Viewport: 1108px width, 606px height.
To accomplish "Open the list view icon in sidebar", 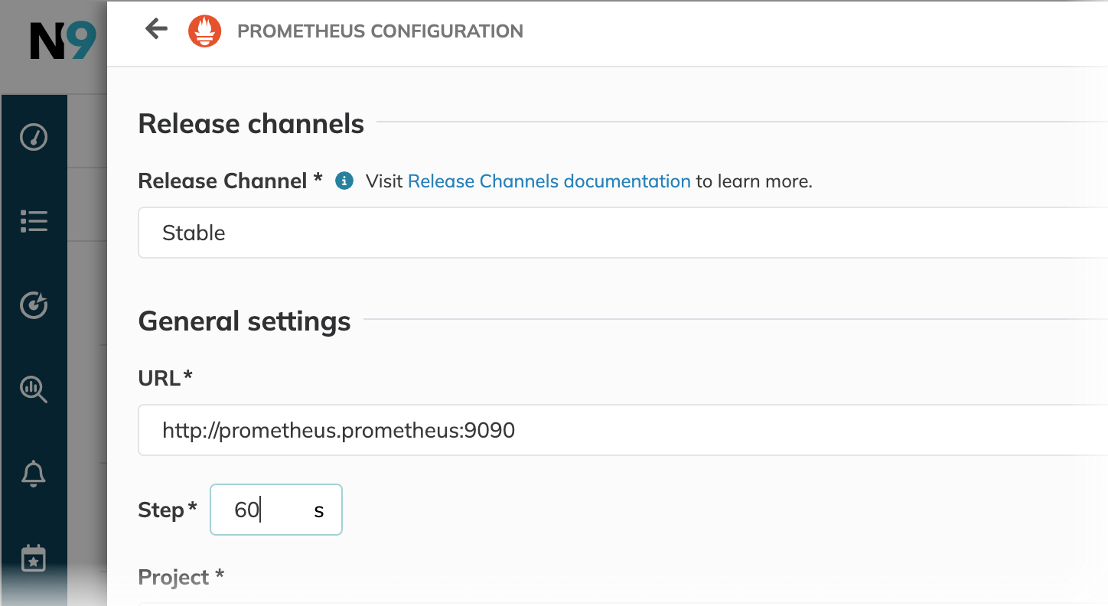I will (34, 221).
